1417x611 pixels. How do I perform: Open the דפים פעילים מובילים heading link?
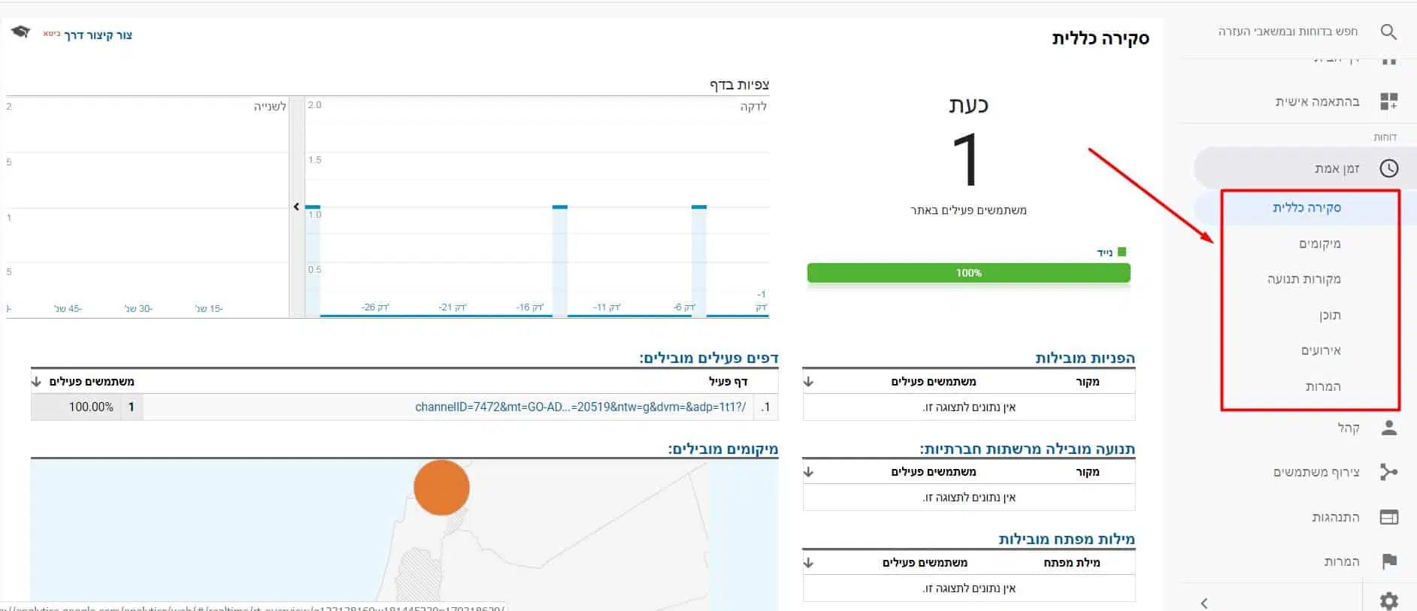point(708,358)
